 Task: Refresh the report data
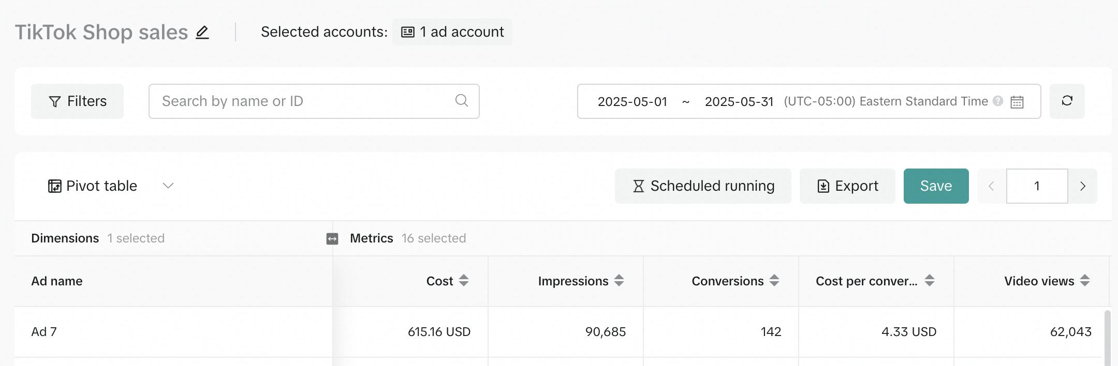click(x=1067, y=101)
